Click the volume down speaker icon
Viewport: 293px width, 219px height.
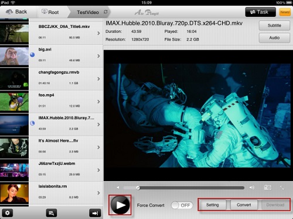click(x=118, y=187)
